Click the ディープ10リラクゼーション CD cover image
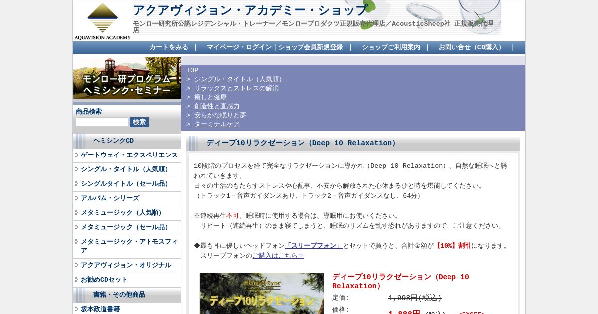The height and width of the screenshot is (314, 598). [262, 293]
